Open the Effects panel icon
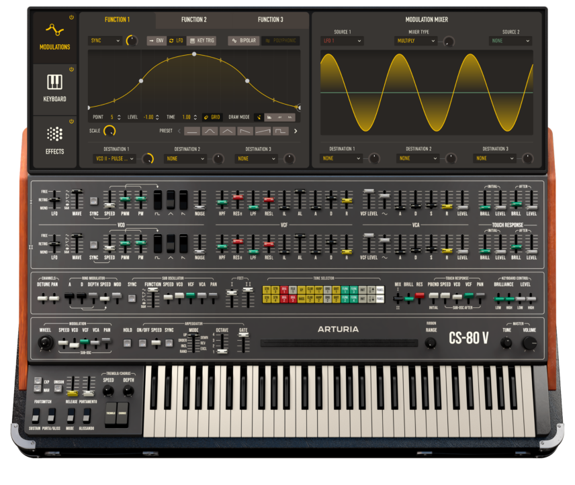Viewport: 575px width, 485px height. (54, 134)
